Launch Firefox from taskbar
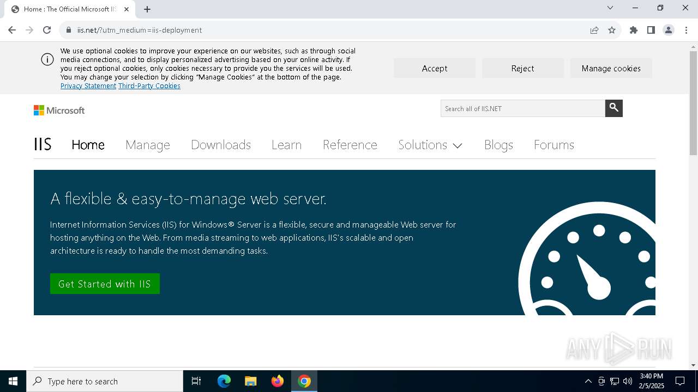 278,381
